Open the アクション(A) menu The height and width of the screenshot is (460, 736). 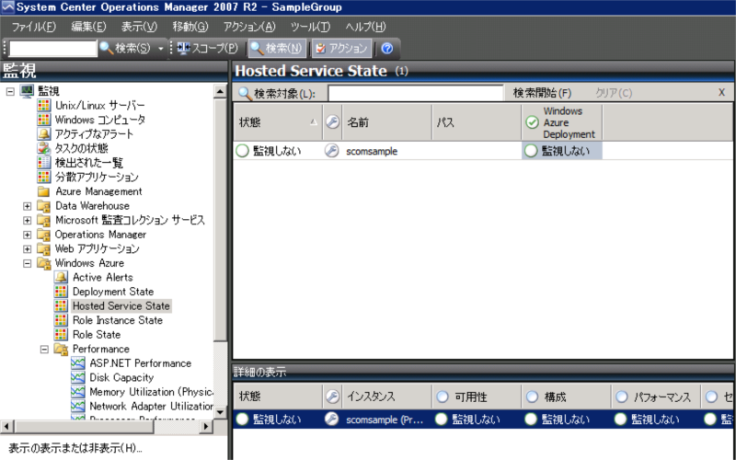point(249,27)
